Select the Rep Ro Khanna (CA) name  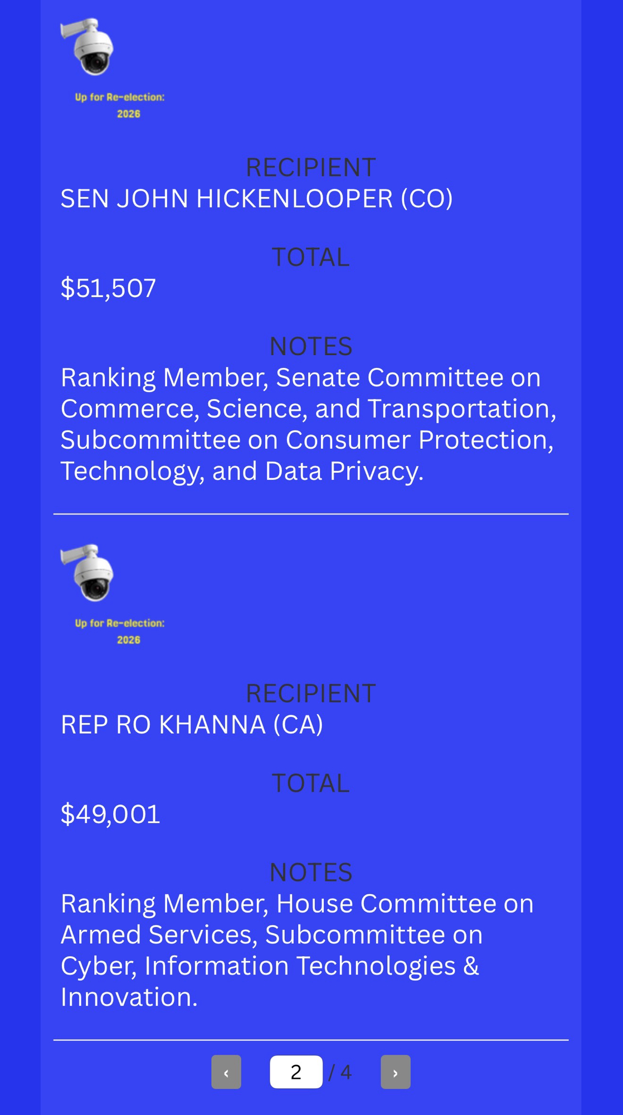(192, 725)
